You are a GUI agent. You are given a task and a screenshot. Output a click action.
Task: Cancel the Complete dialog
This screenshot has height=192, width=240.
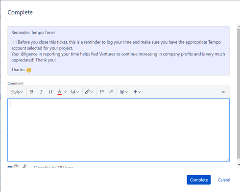(224, 180)
